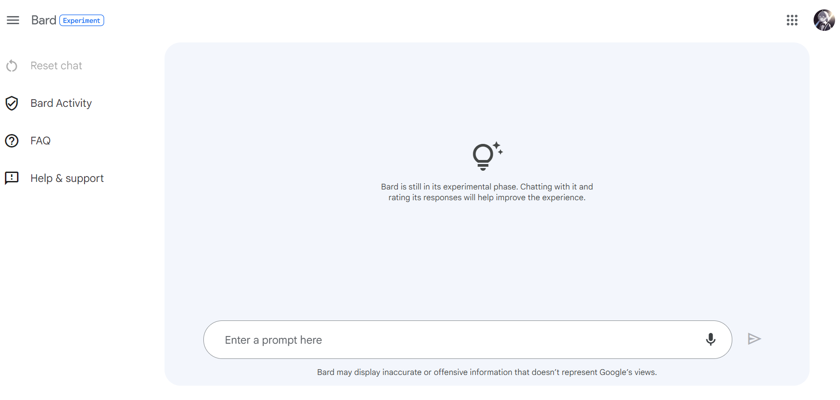Open Bard Activity
This screenshot has width=840, height=400.
[61, 103]
